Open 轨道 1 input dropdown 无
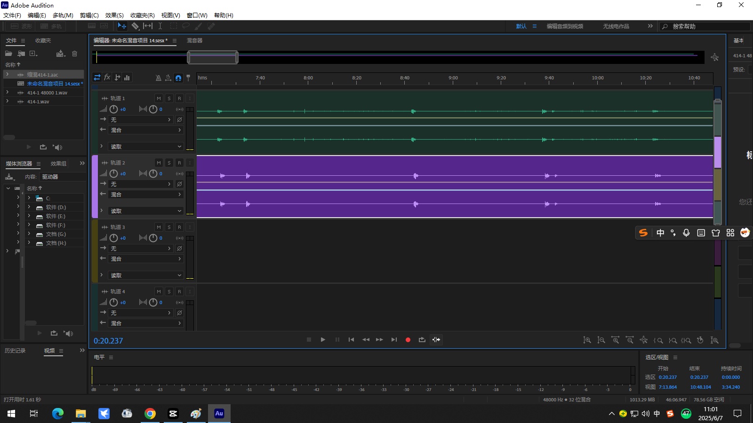 tap(141, 120)
